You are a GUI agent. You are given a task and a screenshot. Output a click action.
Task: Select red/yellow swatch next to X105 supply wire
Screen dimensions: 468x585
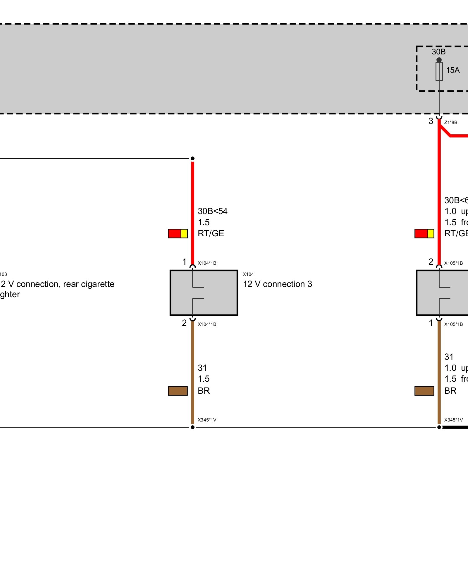coord(424,233)
